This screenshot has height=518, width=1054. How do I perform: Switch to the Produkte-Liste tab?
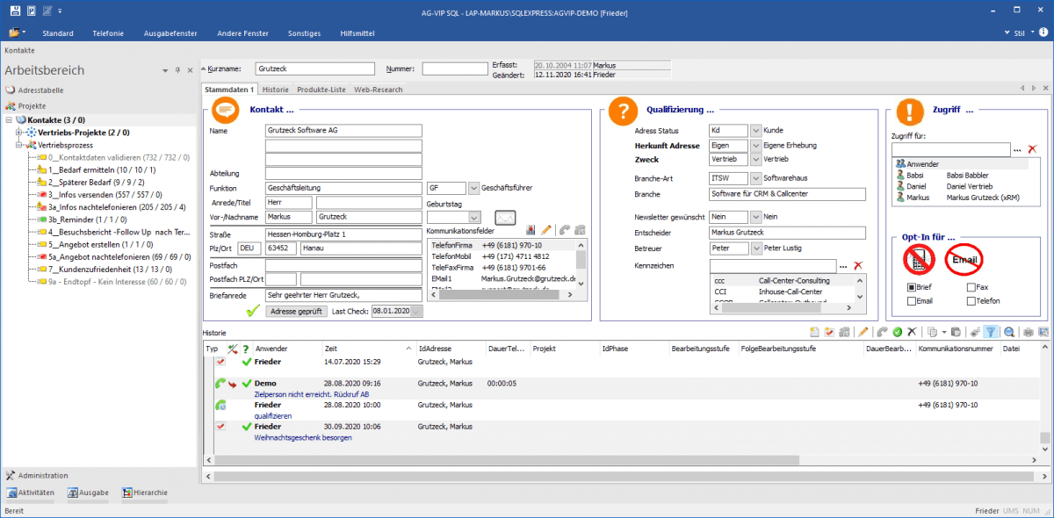[321, 90]
